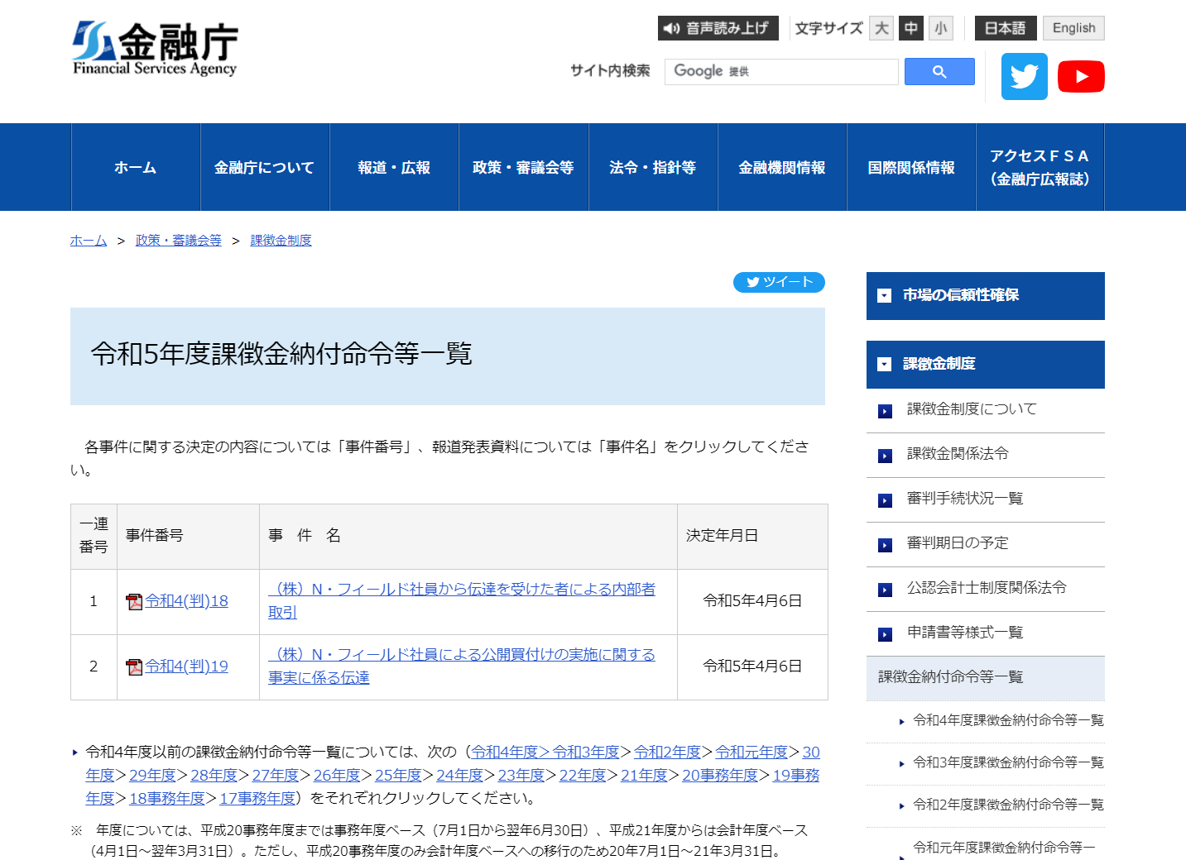The image size is (1186, 860).
Task: Open PDF icon beside 令和4(判)19
Action: click(134, 666)
